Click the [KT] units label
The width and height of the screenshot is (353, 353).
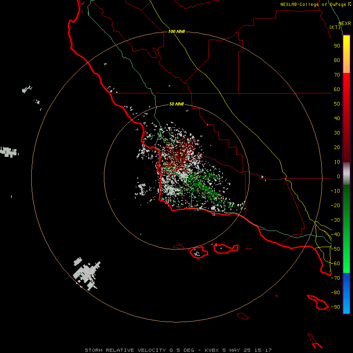[335, 27]
